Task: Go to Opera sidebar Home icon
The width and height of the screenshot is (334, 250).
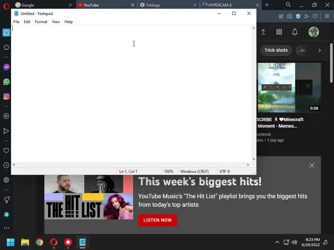Action: (x=7, y=33)
